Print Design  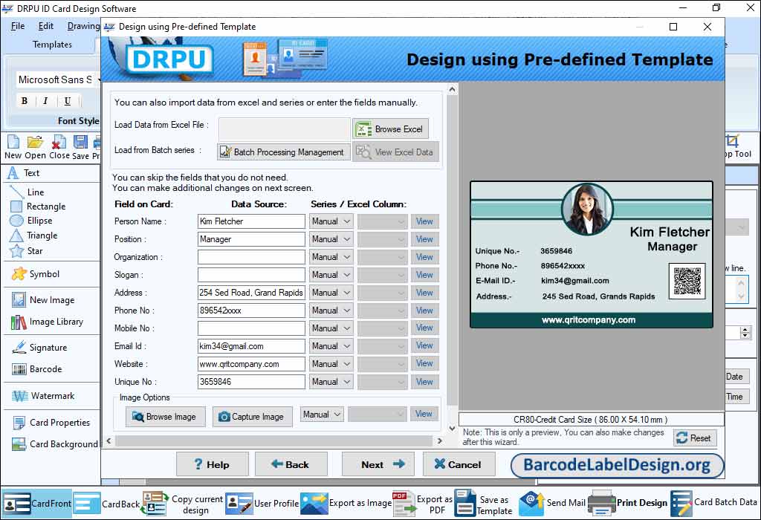coord(627,504)
